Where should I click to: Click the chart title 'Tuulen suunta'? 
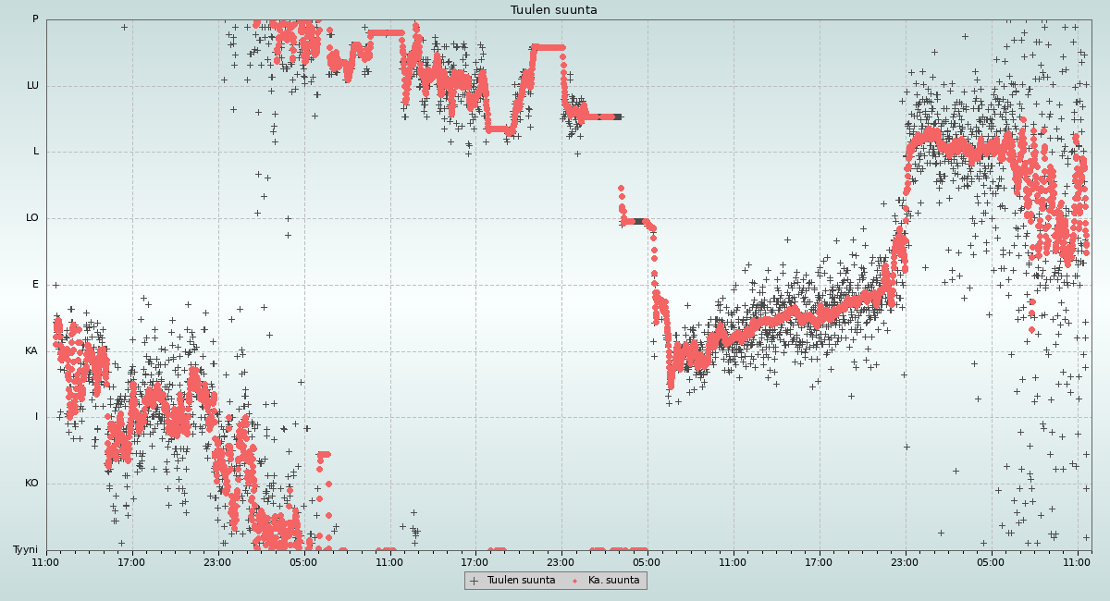coord(554,10)
